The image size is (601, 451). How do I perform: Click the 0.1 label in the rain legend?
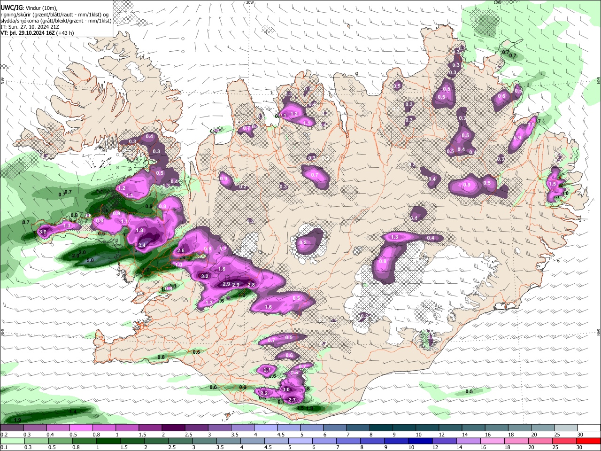(4, 447)
